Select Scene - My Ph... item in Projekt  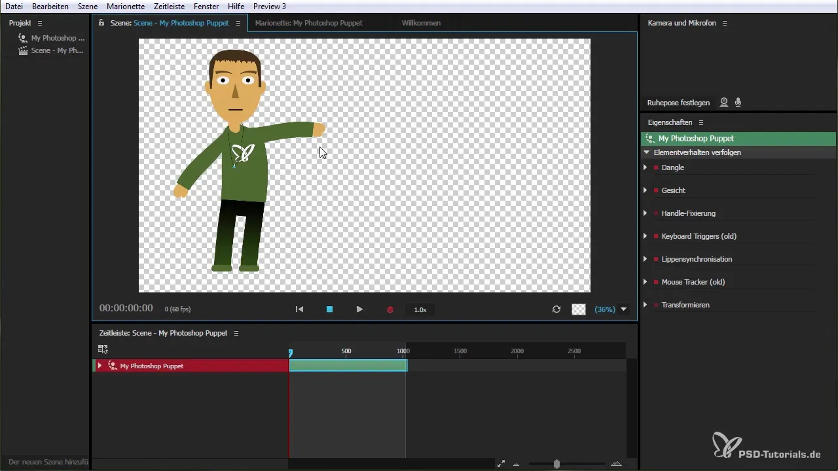(x=58, y=50)
